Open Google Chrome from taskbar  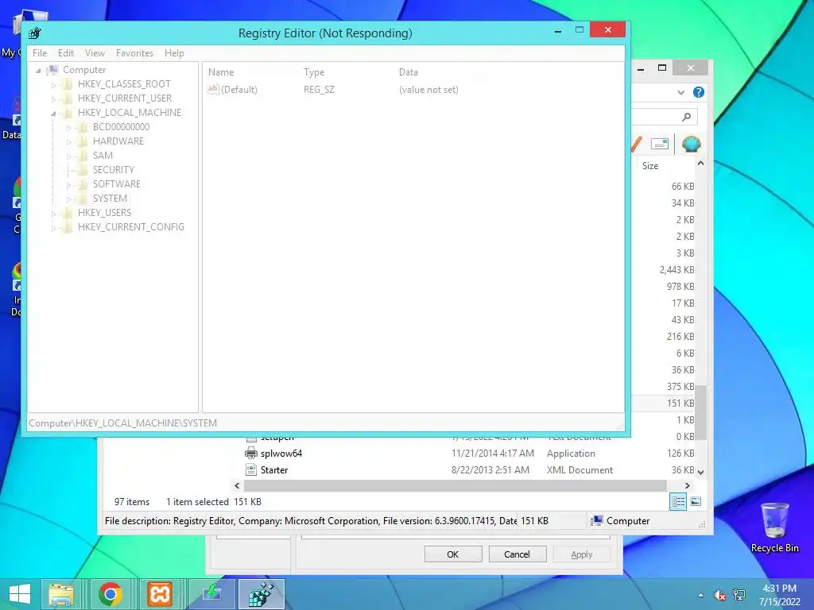click(x=110, y=594)
